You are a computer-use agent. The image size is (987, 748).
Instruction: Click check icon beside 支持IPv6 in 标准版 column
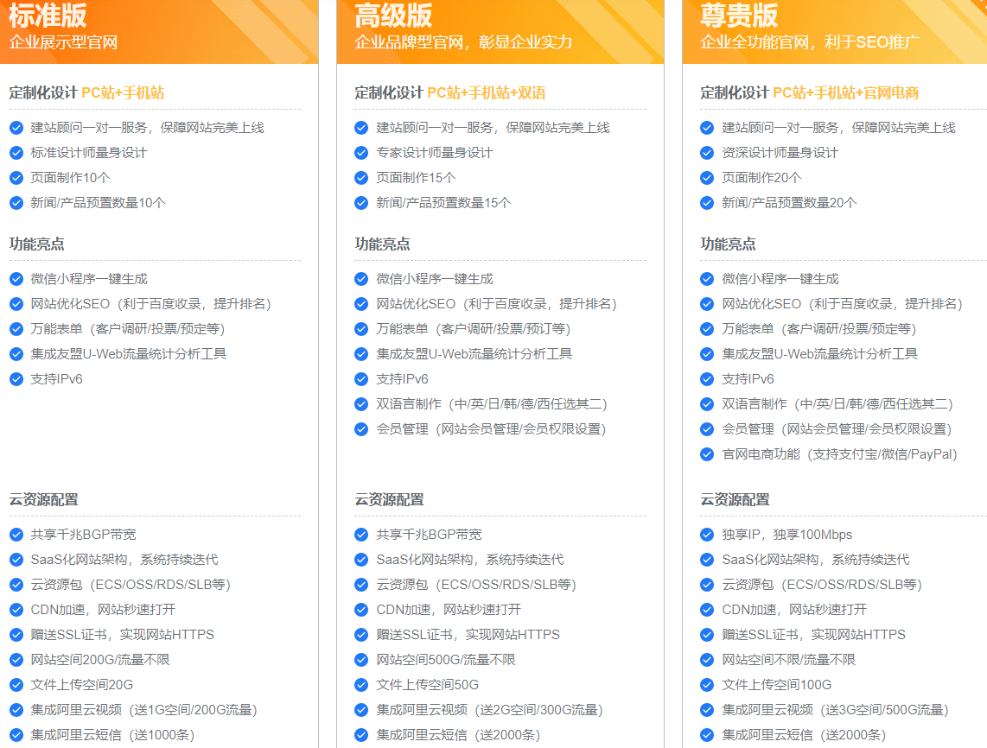(x=16, y=379)
